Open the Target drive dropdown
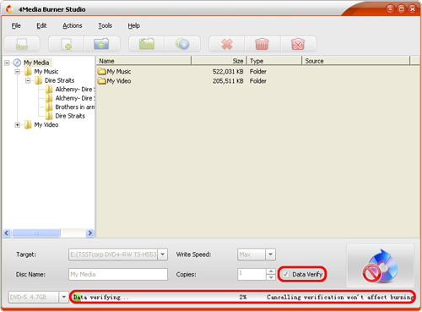 (163, 255)
